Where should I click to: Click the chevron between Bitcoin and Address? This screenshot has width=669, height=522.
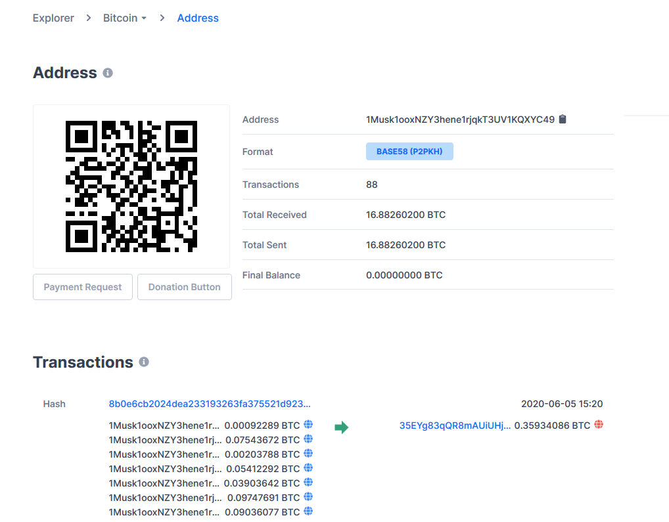point(161,18)
